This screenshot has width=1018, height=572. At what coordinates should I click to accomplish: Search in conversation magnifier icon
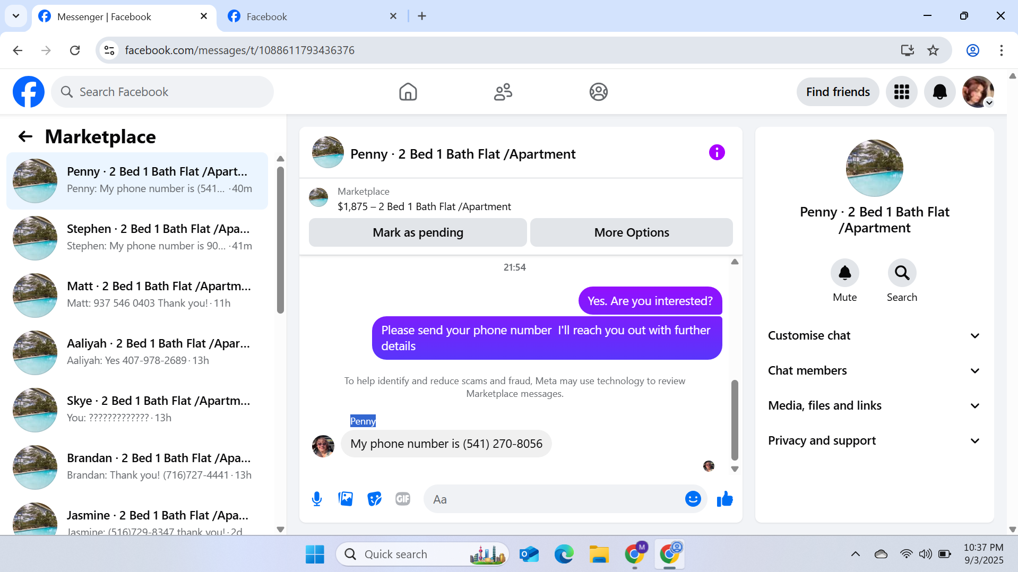tap(902, 273)
